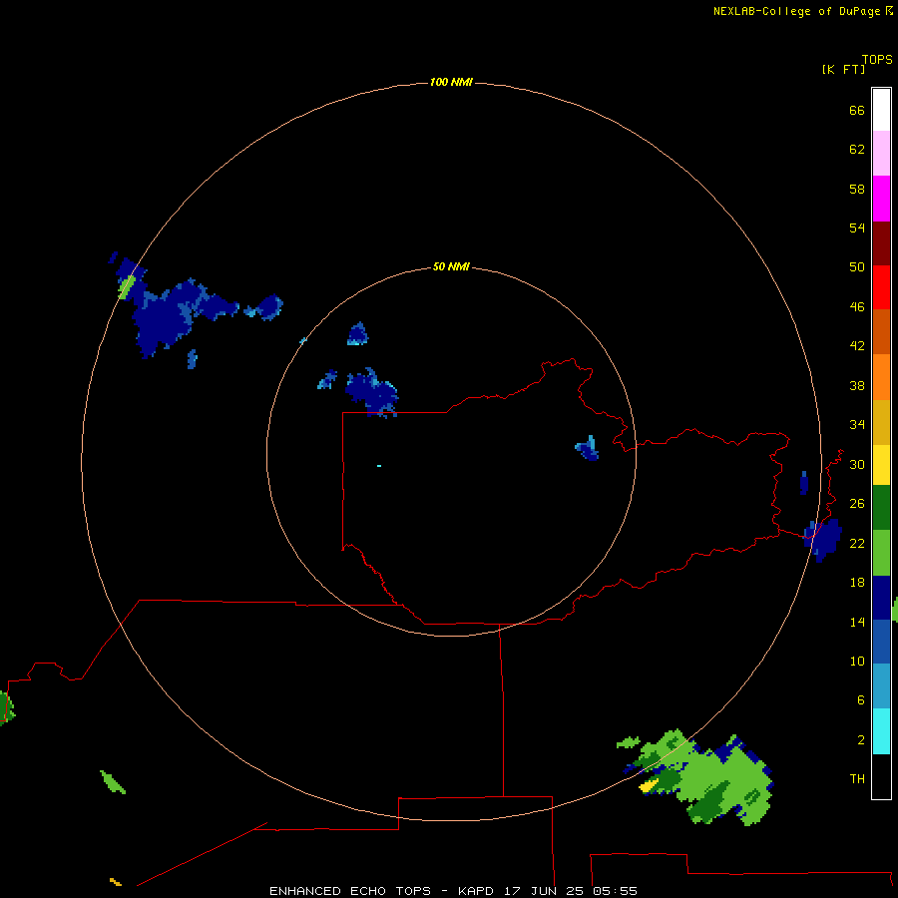Image resolution: width=898 pixels, height=898 pixels.
Task: Click the '26' legend value
Action: (857, 504)
